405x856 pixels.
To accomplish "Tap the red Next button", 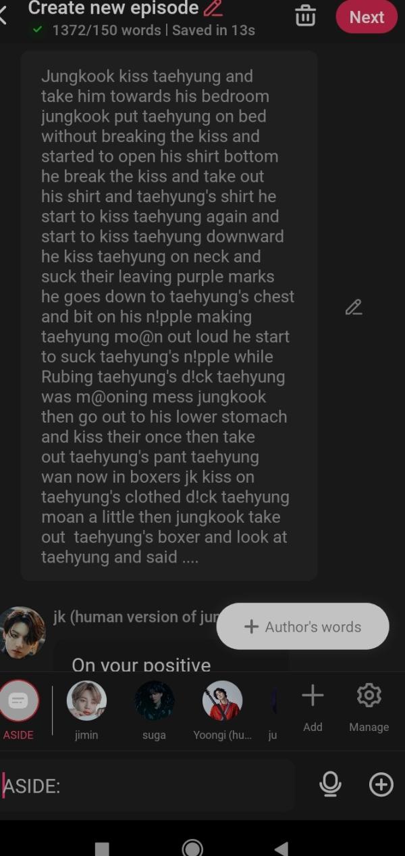I will pos(367,16).
